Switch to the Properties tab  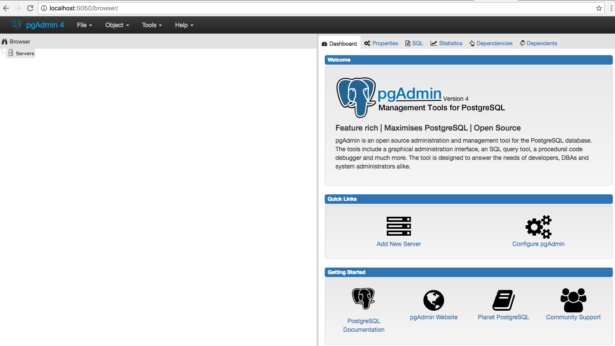(381, 43)
